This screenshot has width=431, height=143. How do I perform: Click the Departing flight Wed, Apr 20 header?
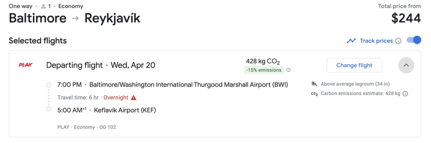101,65
